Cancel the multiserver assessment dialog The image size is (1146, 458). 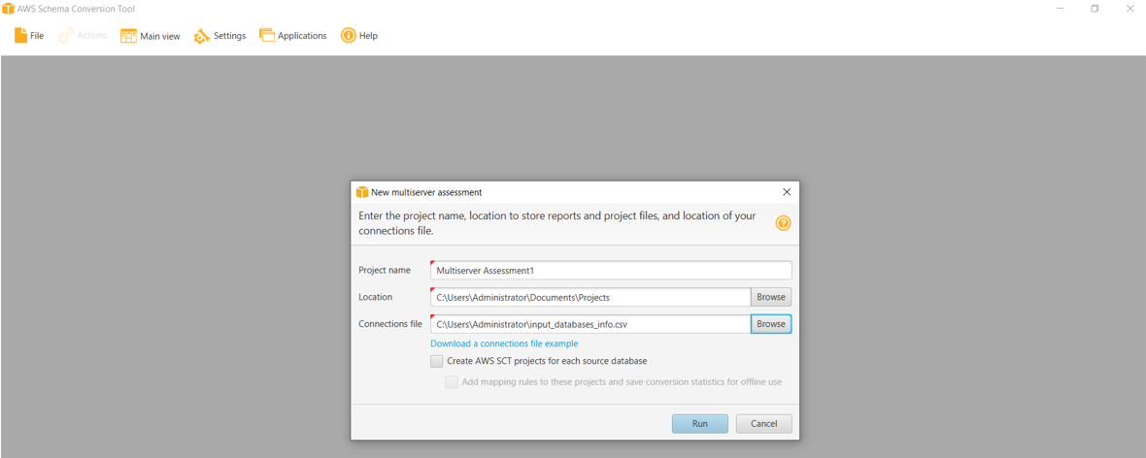point(763,424)
